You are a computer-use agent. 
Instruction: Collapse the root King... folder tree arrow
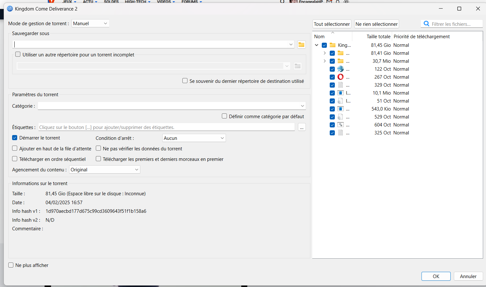point(317,45)
